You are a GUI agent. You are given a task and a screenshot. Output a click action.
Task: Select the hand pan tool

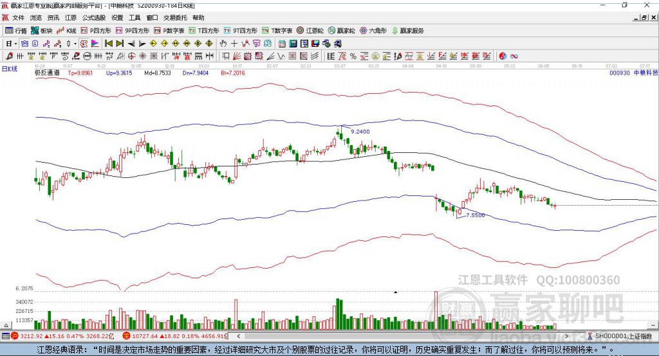[x=223, y=43]
